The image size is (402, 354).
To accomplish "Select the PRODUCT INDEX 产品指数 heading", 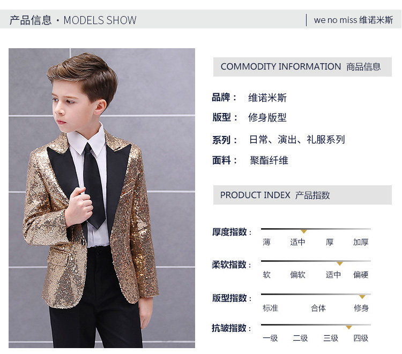I will point(275,195).
